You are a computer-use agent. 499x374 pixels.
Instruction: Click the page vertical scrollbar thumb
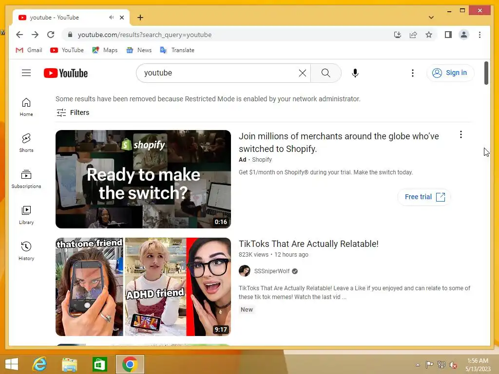tap(486, 73)
